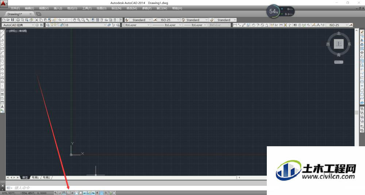Toggle Infer Constraints in the status bar
This screenshot has height=195, width=365.
tap(55, 193)
